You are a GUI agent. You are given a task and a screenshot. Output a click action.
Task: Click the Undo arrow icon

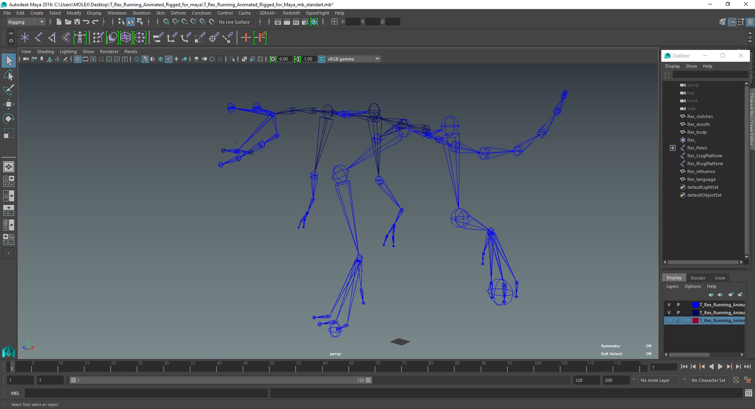coord(86,22)
